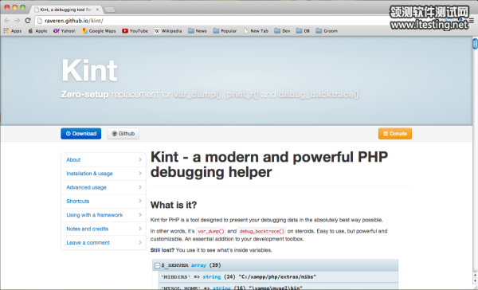The image size is (478, 290).
Task: Open the News bookmarks folder
Action: click(198, 31)
